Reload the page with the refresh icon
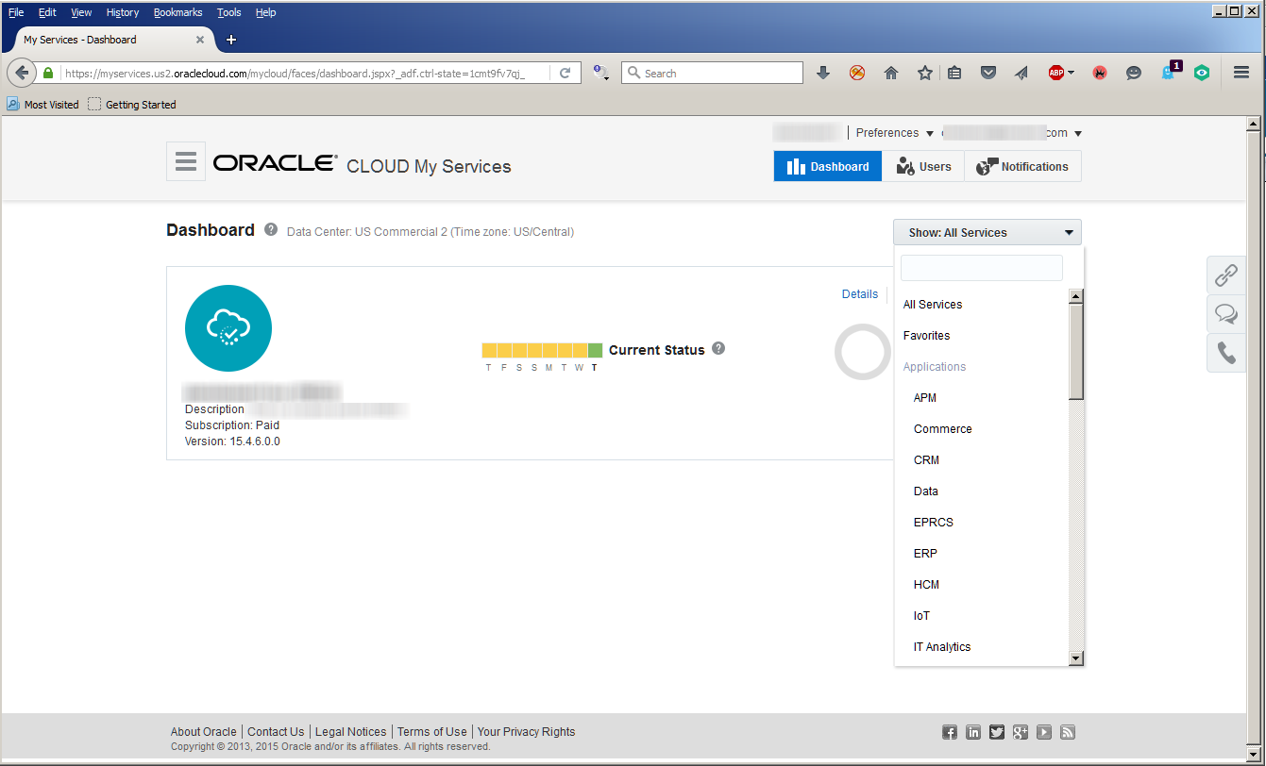The width and height of the screenshot is (1266, 766). click(x=565, y=73)
